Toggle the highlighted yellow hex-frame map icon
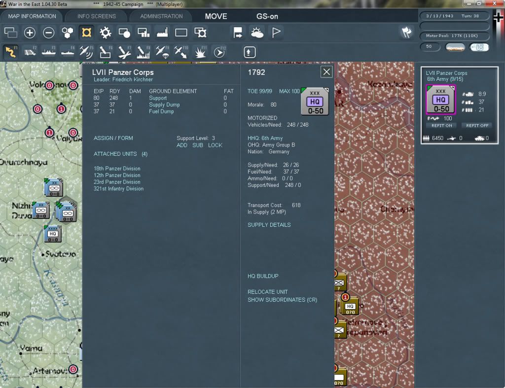Image resolution: width=505 pixels, height=388 pixels. (x=87, y=33)
